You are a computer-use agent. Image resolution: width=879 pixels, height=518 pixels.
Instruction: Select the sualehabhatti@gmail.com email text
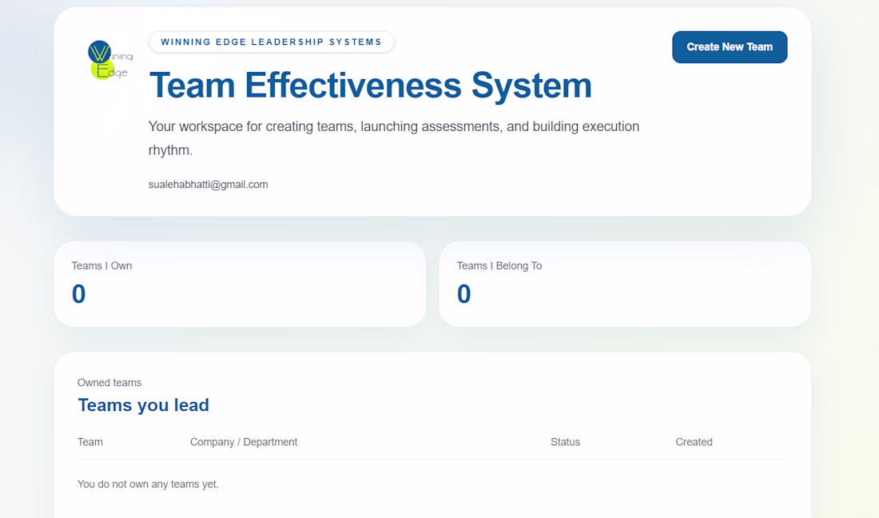(208, 185)
